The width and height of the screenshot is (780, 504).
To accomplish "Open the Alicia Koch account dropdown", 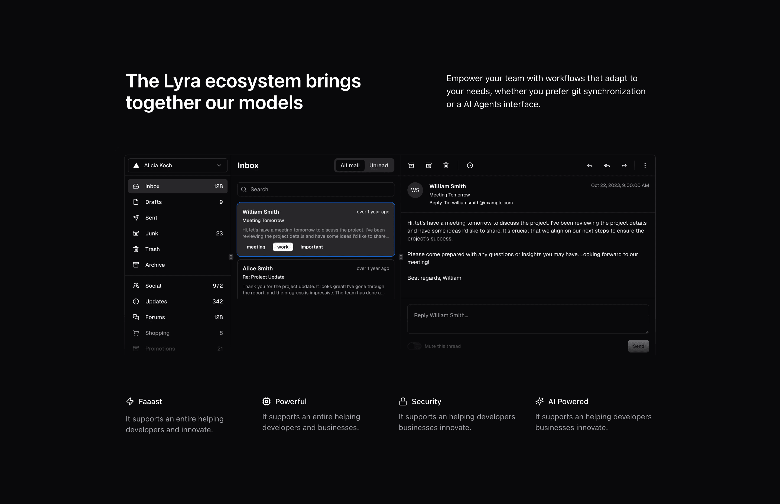I will [x=177, y=165].
